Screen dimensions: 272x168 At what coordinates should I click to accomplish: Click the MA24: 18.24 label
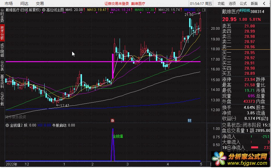coord(121,10)
